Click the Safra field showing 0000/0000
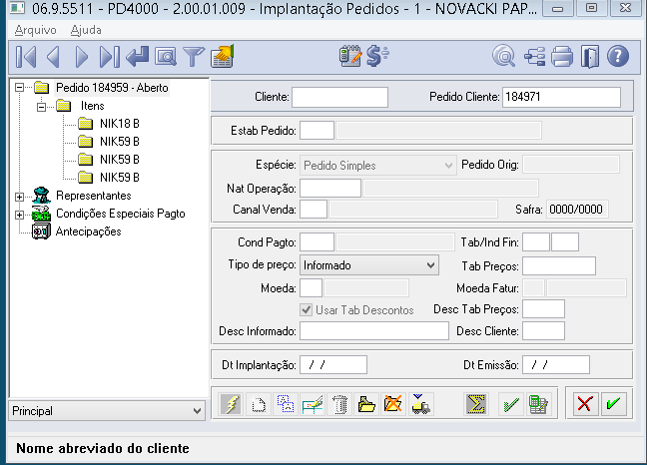The width and height of the screenshot is (647, 465). [577, 210]
